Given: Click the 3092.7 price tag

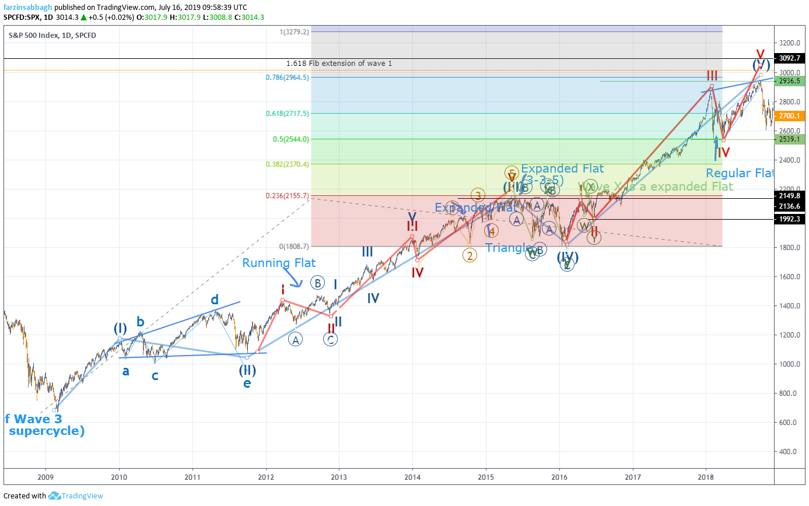Looking at the screenshot, I should (x=791, y=58).
